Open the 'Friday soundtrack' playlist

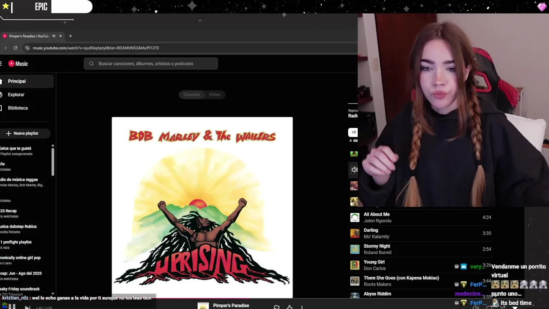20,291
